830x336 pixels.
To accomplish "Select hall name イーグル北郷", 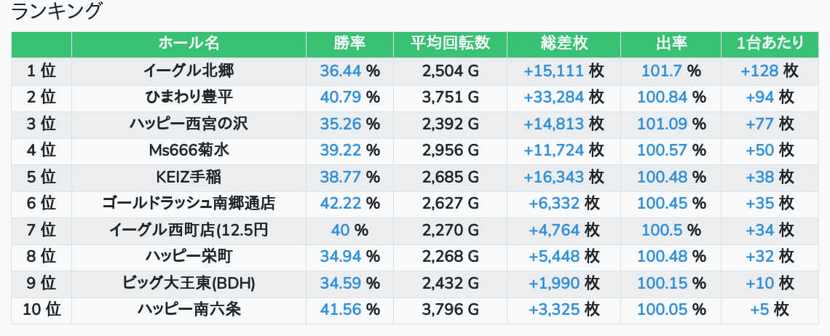I will pyautogui.click(x=189, y=71).
